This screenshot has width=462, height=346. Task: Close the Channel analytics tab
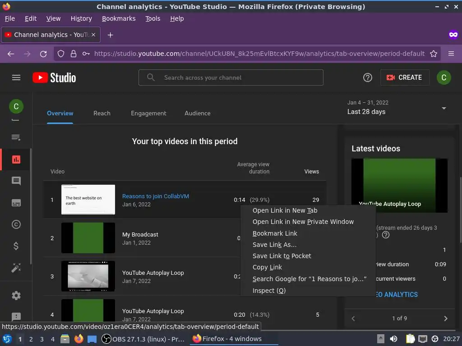(x=93, y=35)
